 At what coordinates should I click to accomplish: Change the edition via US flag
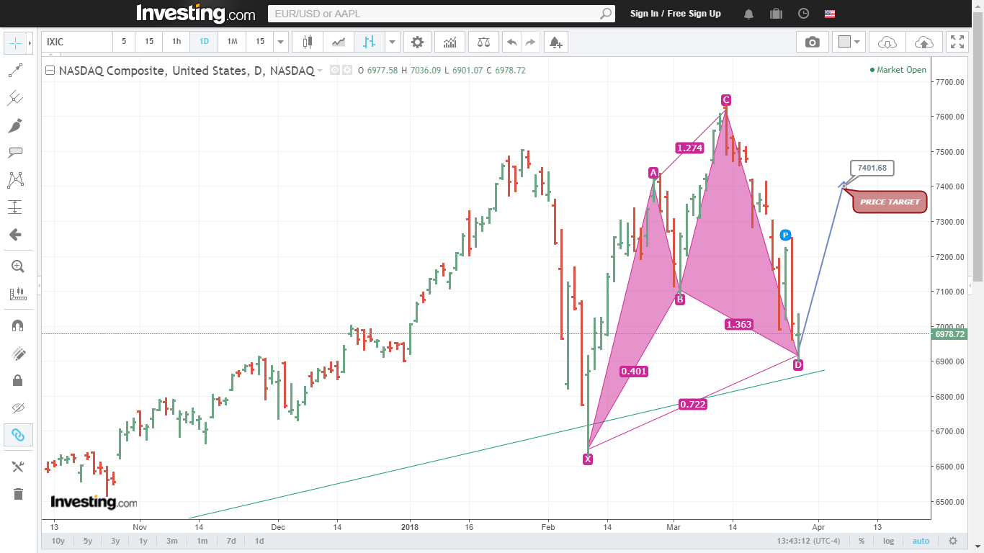pos(830,14)
